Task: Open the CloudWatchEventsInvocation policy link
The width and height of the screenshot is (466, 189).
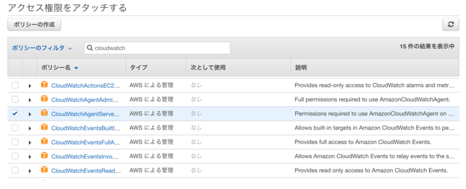Action: [x=86, y=156]
